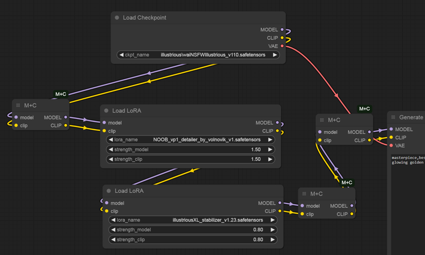The width and height of the screenshot is (425, 255).
Task: Click MODEL output port on stabilizer Load LoRA
Action: click(x=280, y=203)
